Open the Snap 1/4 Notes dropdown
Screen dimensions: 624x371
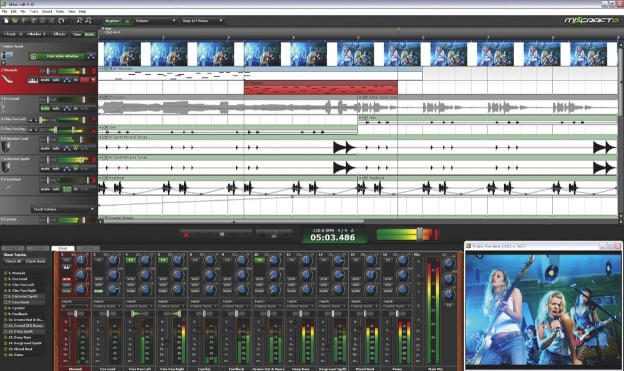click(x=202, y=21)
